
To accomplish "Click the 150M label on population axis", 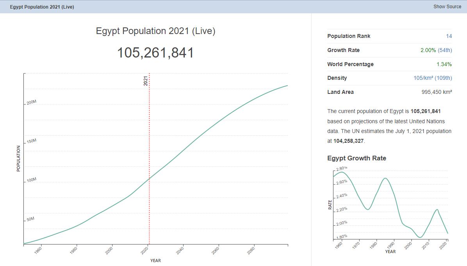I will [x=31, y=141].
